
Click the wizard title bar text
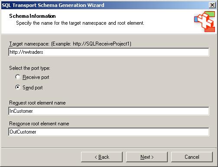(53, 5)
